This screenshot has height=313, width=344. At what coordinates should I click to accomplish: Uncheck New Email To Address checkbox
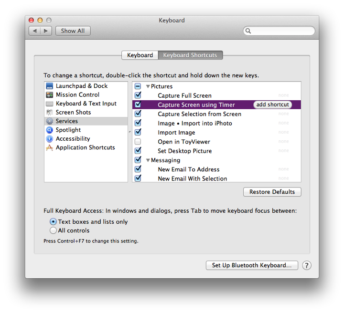tap(138, 169)
